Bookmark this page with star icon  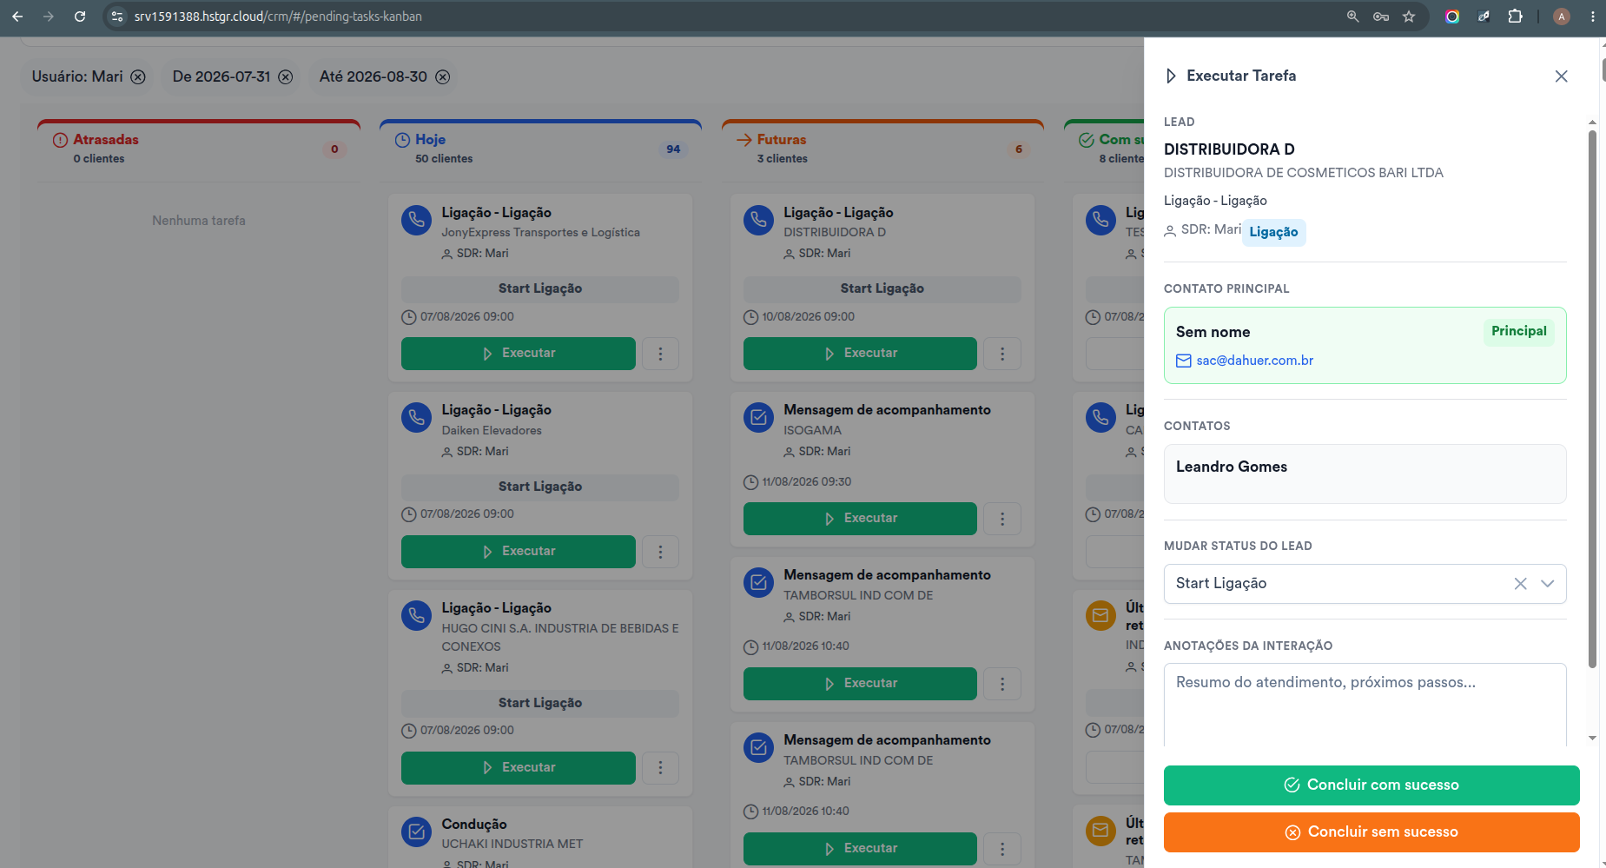point(1409,17)
